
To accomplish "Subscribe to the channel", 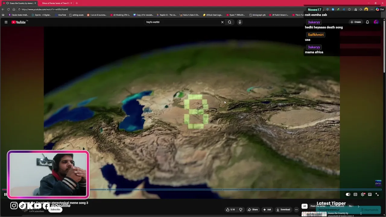I will coord(55,209).
